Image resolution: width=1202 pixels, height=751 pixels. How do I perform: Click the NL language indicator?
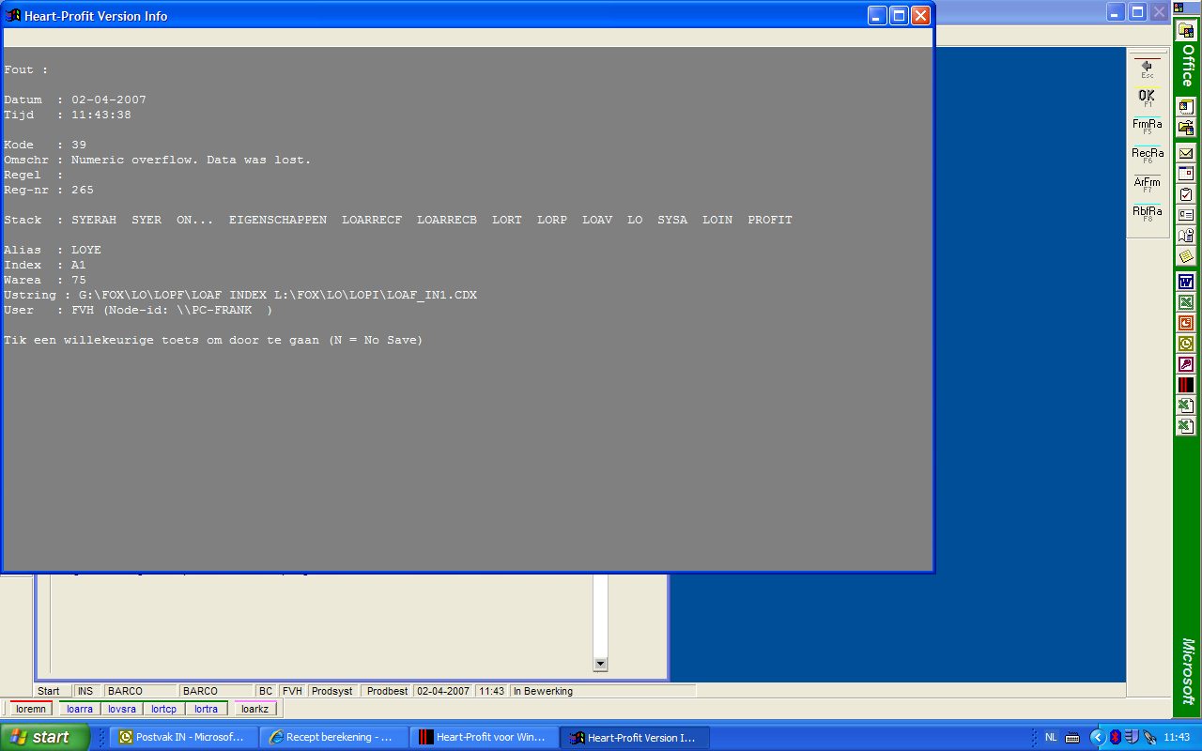pyautogui.click(x=1051, y=738)
